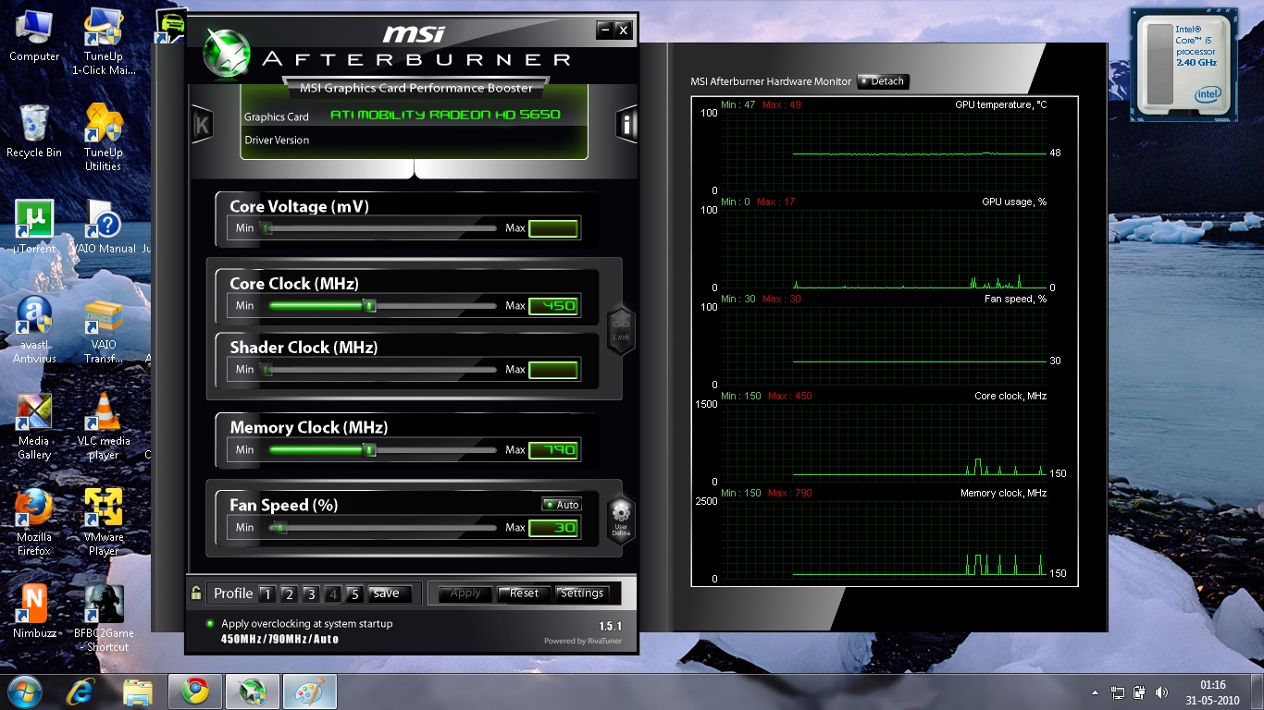
Task: Click the Core Clock slider handle
Action: 369,305
